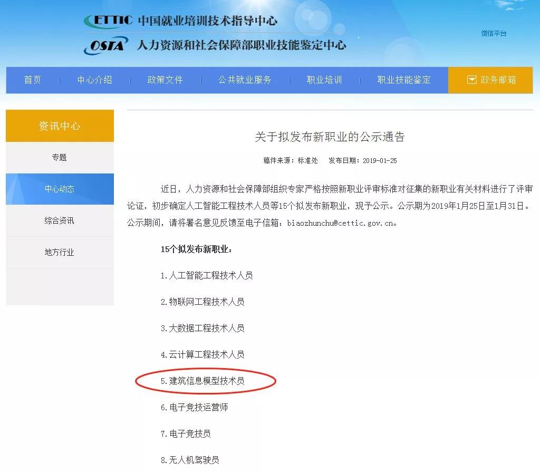
Task: Select 中心动态 in the sidebar
Action: [60, 189]
